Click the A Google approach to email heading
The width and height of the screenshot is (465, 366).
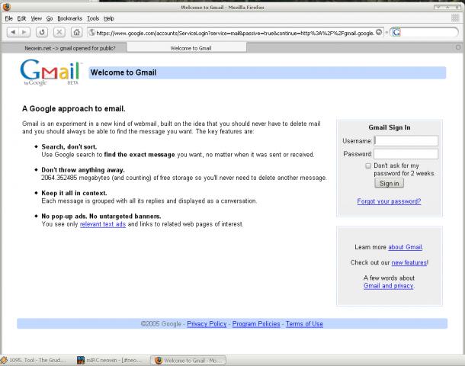pyautogui.click(x=74, y=109)
